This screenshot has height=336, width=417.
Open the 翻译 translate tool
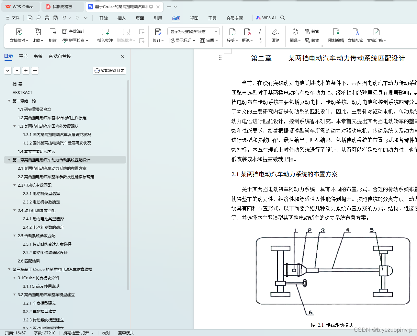(x=295, y=35)
